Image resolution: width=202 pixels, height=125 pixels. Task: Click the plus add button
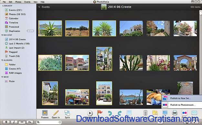point(6,122)
